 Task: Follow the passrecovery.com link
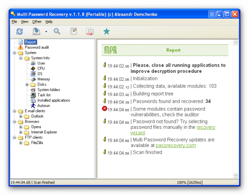point(176,146)
